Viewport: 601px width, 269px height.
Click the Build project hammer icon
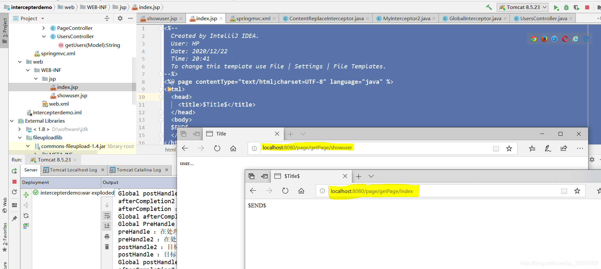pos(489,7)
